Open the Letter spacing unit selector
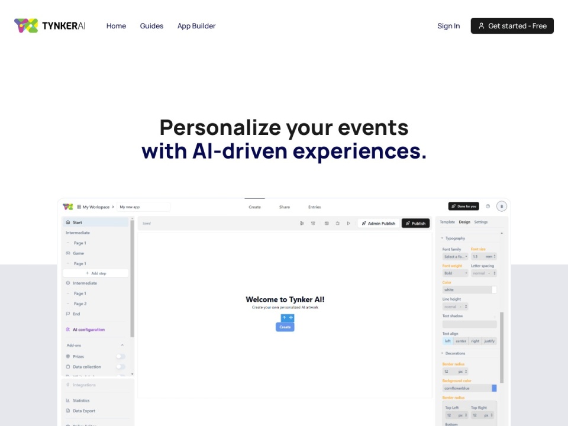This screenshot has width=568, height=426. coord(491,273)
